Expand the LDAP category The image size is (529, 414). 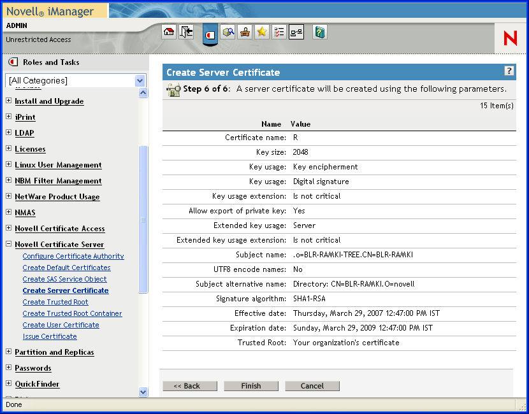[x=9, y=133]
